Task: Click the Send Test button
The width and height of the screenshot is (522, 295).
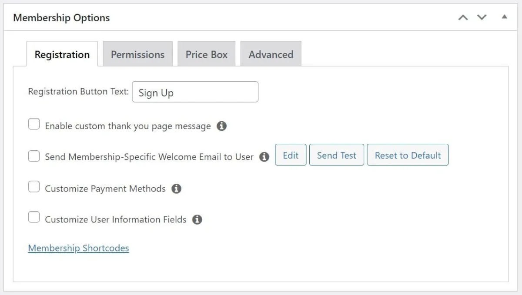Action: (x=336, y=155)
